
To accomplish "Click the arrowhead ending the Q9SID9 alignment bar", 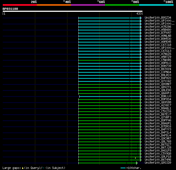I will coord(137,163).
